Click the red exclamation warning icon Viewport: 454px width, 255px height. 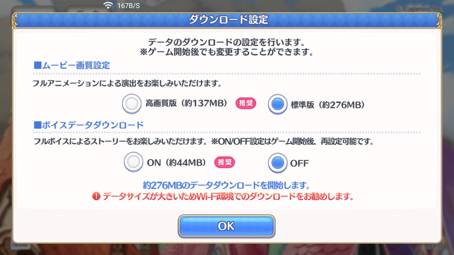(x=96, y=197)
